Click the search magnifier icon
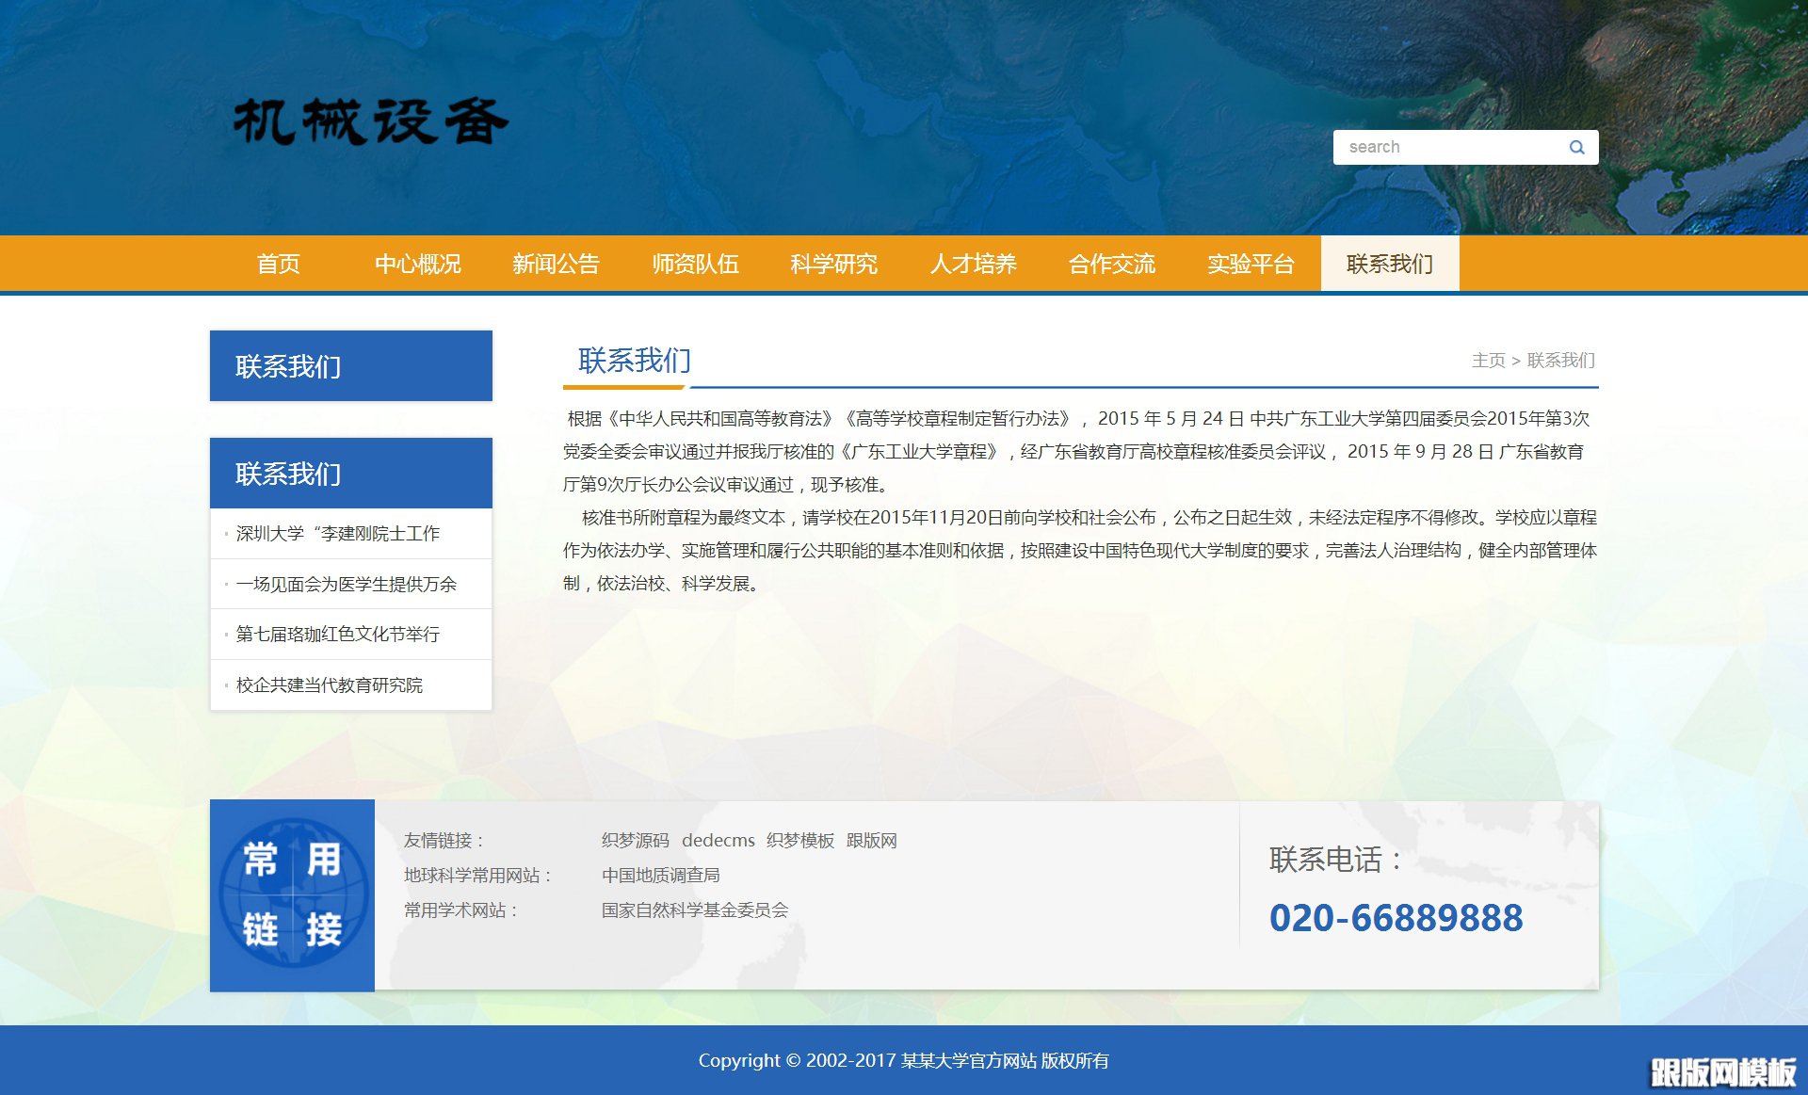 pos(1576,147)
